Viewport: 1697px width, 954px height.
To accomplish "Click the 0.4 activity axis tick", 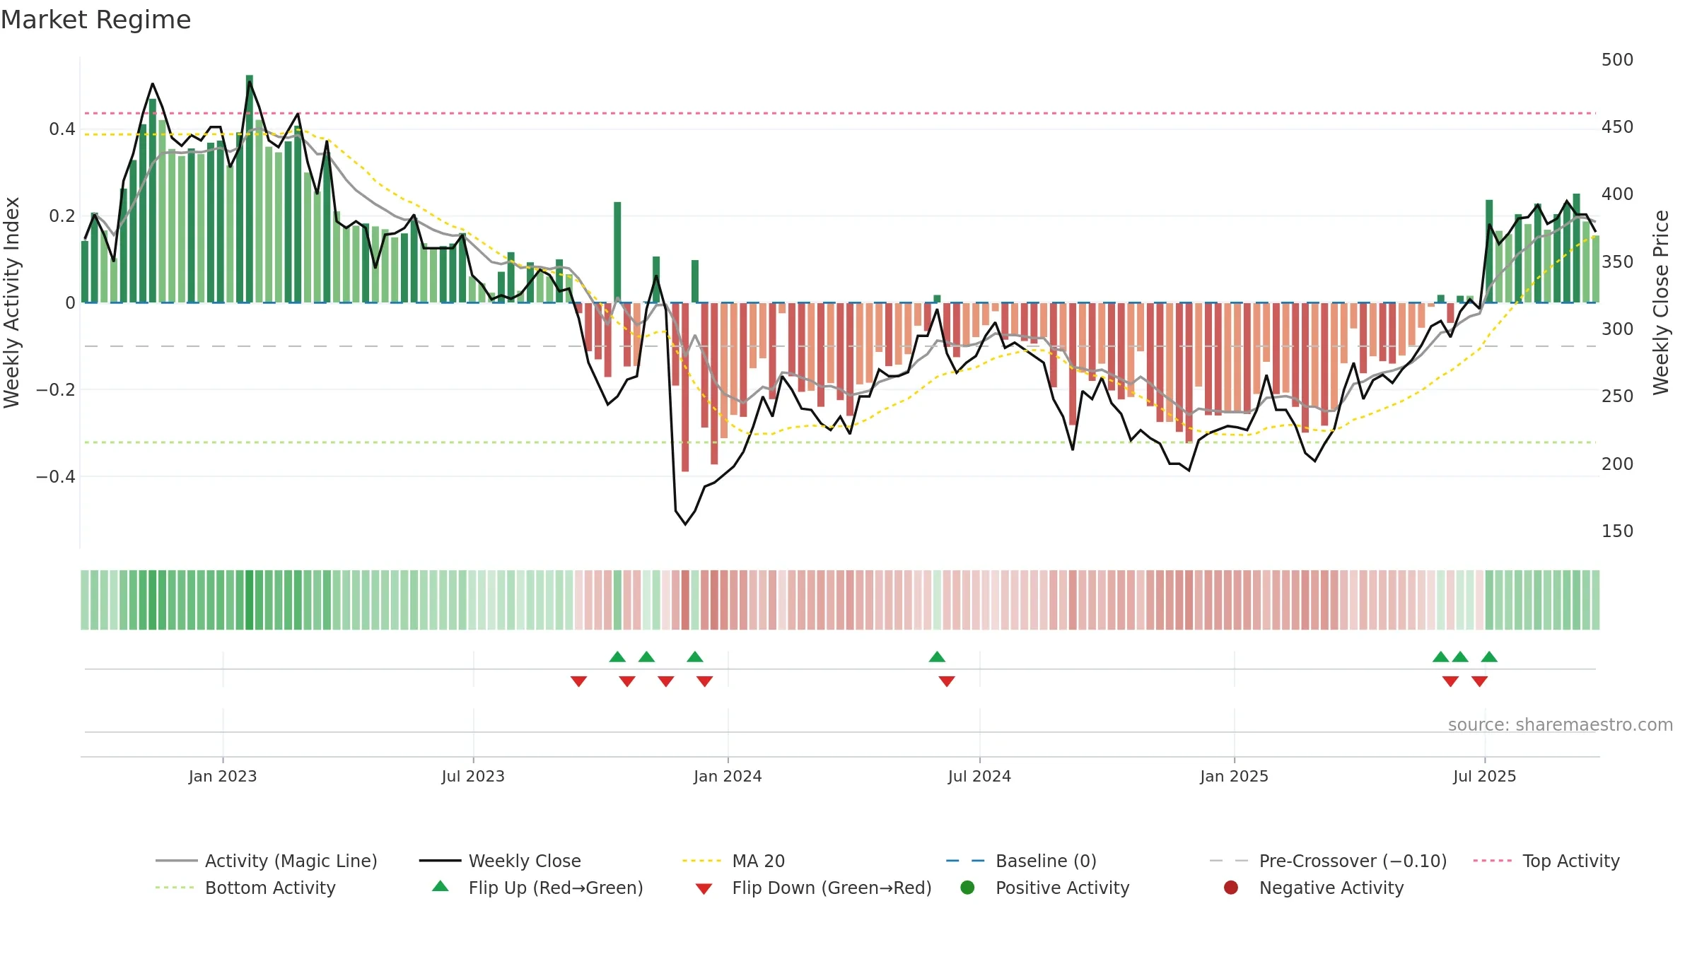I will pyautogui.click(x=62, y=129).
